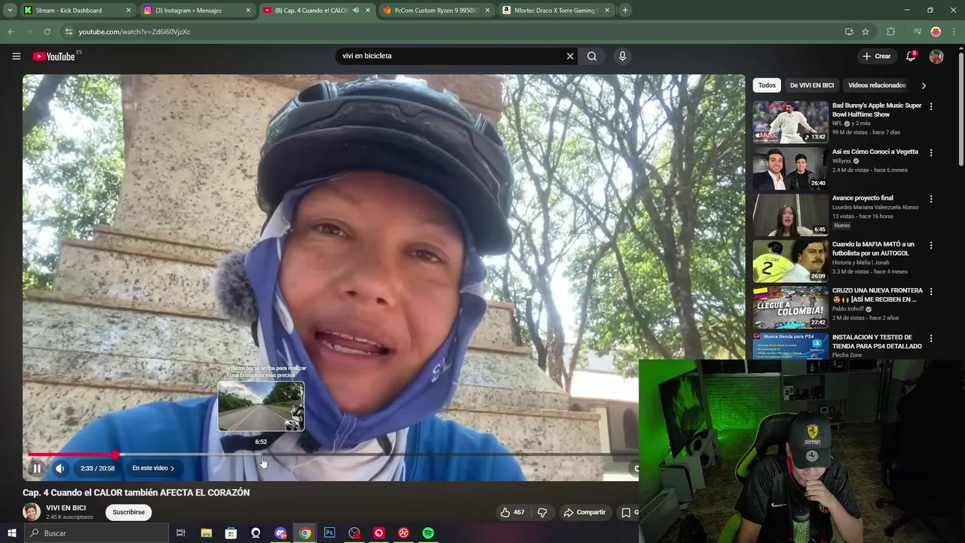Screen dimensions: 965x543
Task: Open Chrome three-dot menu
Action: point(954,32)
